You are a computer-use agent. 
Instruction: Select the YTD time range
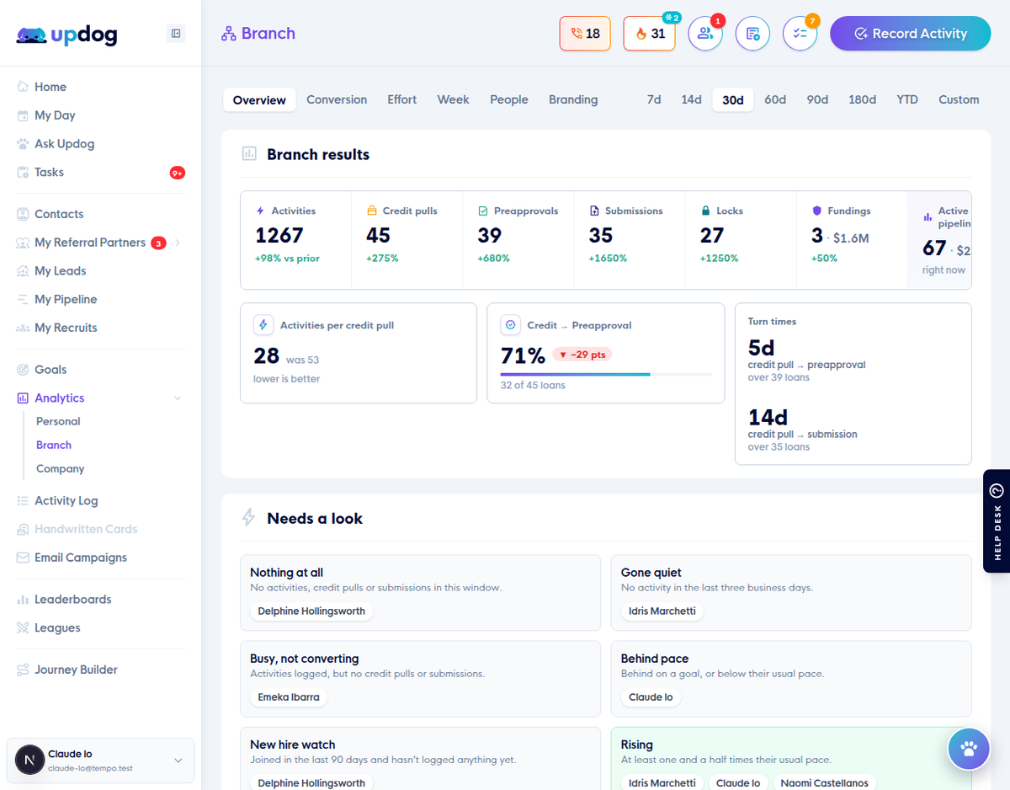pyautogui.click(x=907, y=99)
